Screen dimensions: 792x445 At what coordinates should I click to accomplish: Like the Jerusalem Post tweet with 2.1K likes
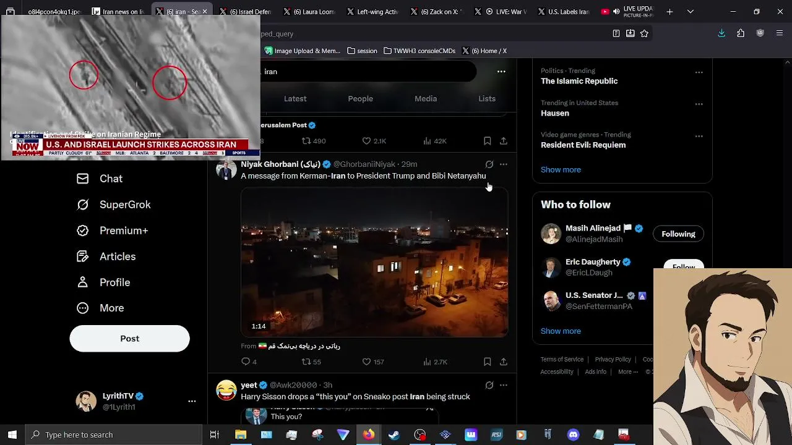[x=374, y=141]
